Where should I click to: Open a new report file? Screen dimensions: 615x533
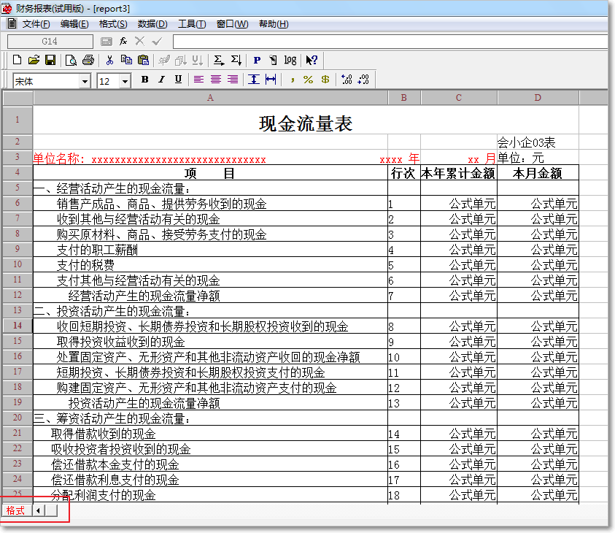pos(18,60)
